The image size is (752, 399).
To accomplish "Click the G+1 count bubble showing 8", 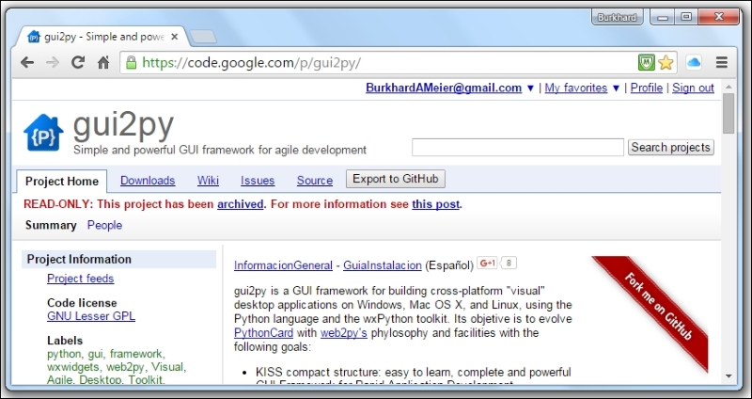I will click(509, 263).
